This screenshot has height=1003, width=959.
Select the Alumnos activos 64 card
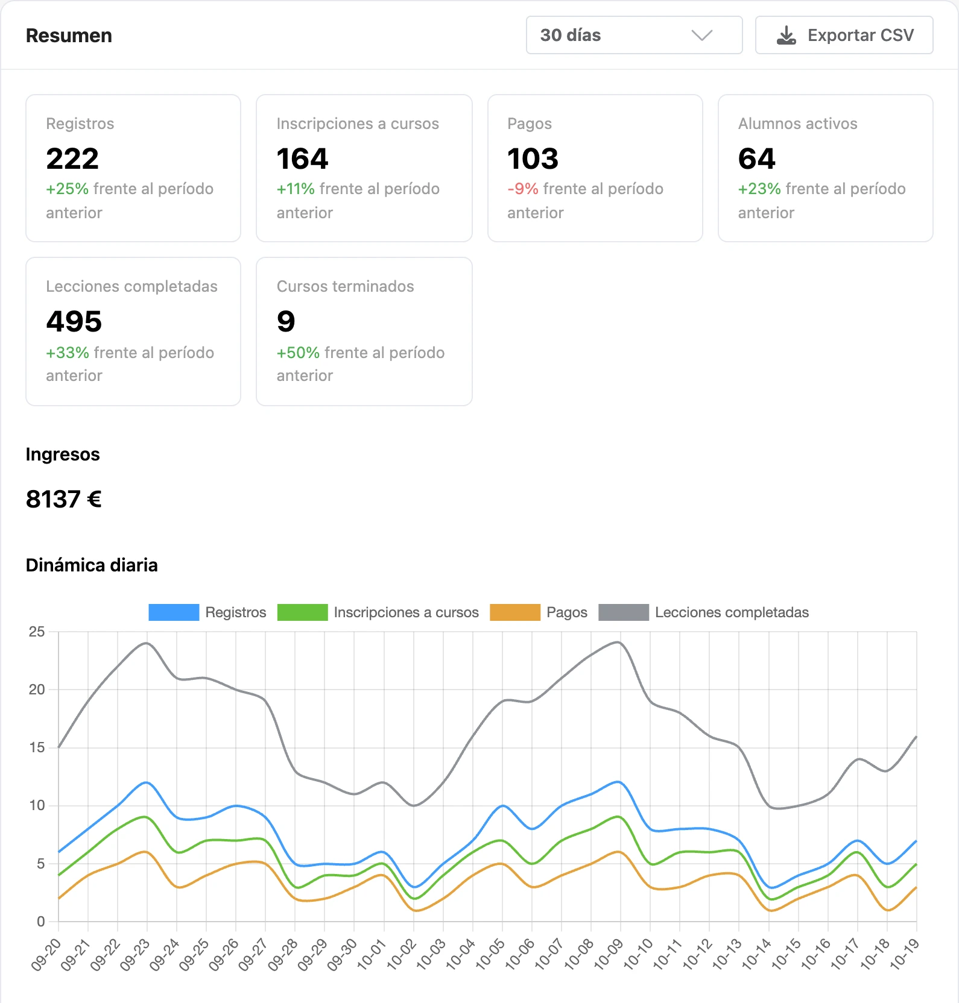826,168
